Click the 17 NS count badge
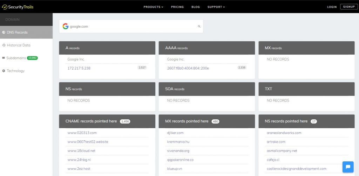359x176 pixels. pyautogui.click(x=314, y=121)
